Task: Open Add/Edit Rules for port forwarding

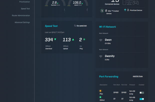Action: pyautogui.click(x=138, y=76)
